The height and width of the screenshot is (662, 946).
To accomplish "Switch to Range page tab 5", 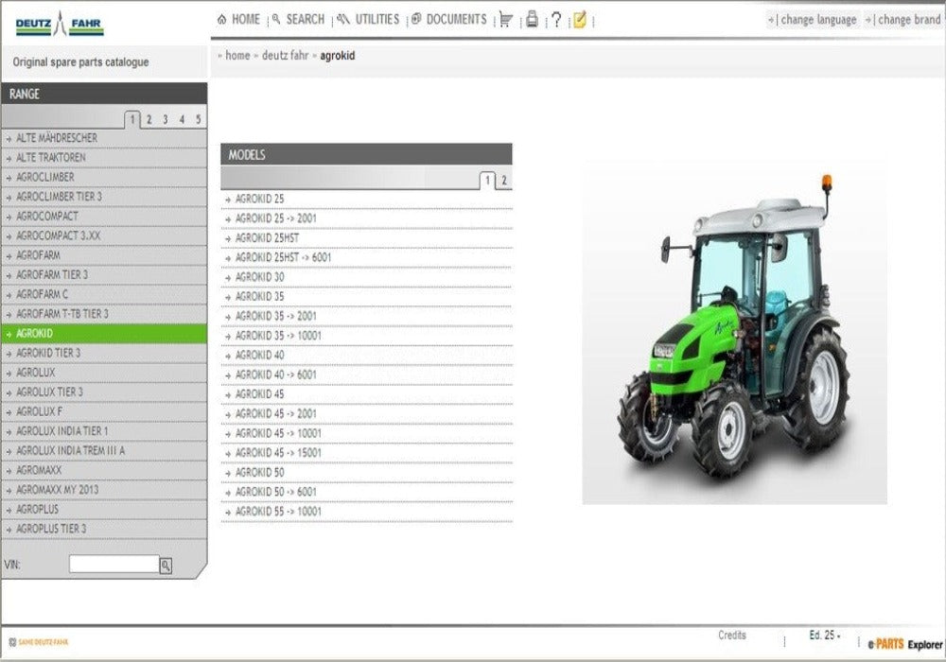I will 198,119.
